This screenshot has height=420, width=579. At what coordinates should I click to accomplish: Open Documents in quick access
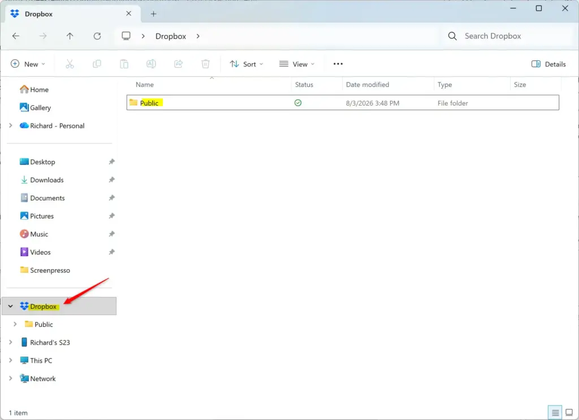pyautogui.click(x=42, y=198)
